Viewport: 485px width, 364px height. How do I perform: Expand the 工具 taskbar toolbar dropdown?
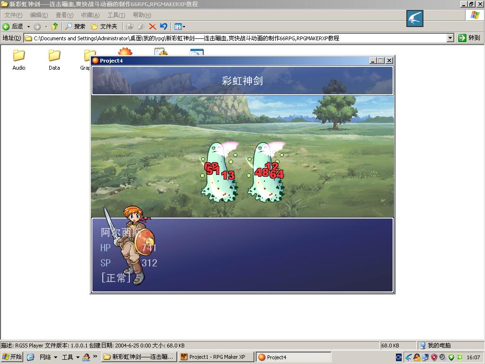(x=78, y=357)
